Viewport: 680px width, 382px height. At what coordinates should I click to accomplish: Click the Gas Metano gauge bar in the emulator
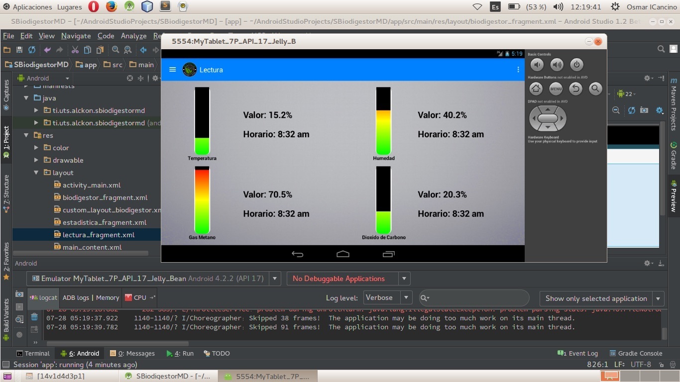tap(202, 200)
